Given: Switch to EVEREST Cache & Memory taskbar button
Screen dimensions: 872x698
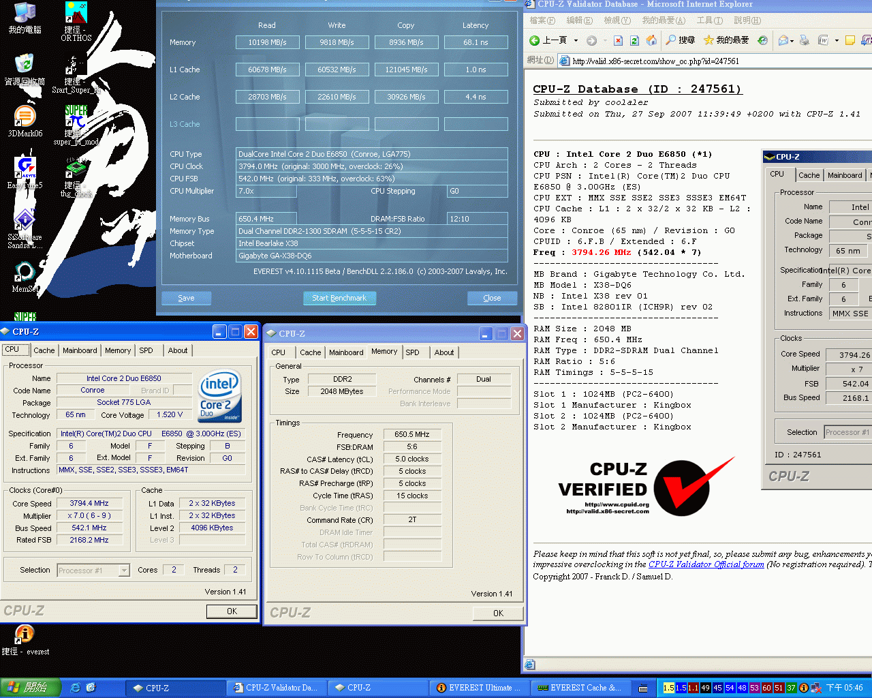Looking at the screenshot, I should click(x=582, y=688).
